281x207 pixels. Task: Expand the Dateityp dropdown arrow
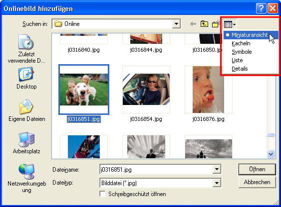[217, 183]
